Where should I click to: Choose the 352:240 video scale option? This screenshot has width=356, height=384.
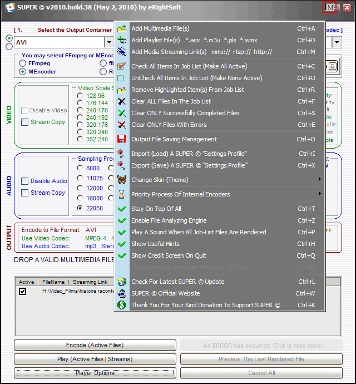(x=80, y=139)
